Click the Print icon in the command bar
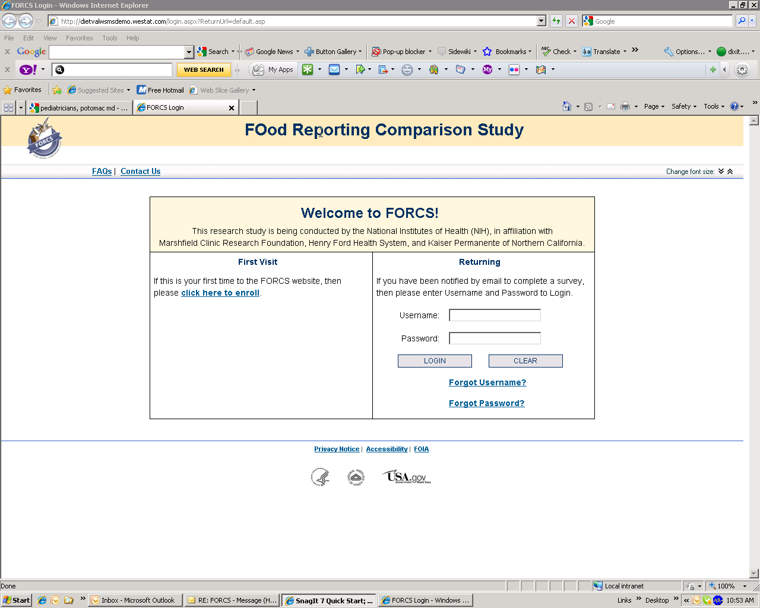 coord(625,107)
